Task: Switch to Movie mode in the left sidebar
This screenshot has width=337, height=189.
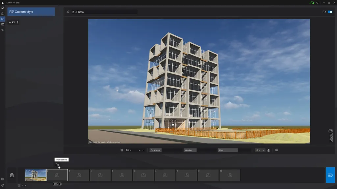Action: pos(3,24)
